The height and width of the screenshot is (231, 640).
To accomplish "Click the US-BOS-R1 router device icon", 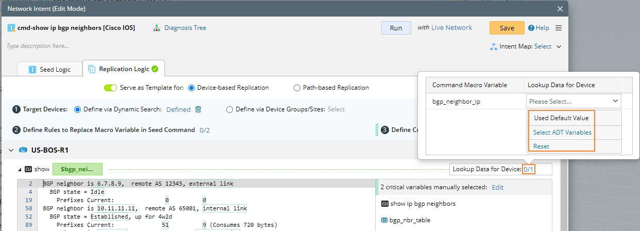I will pyautogui.click(x=23, y=150).
